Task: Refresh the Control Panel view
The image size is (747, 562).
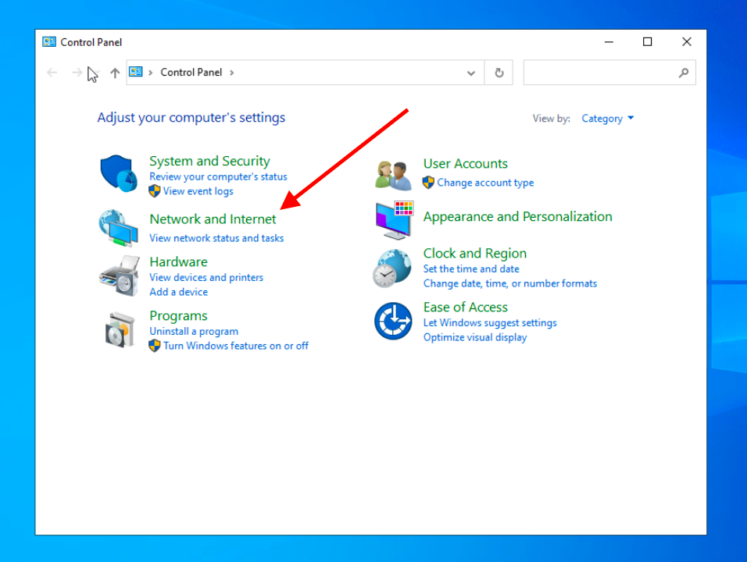Action: 499,73
